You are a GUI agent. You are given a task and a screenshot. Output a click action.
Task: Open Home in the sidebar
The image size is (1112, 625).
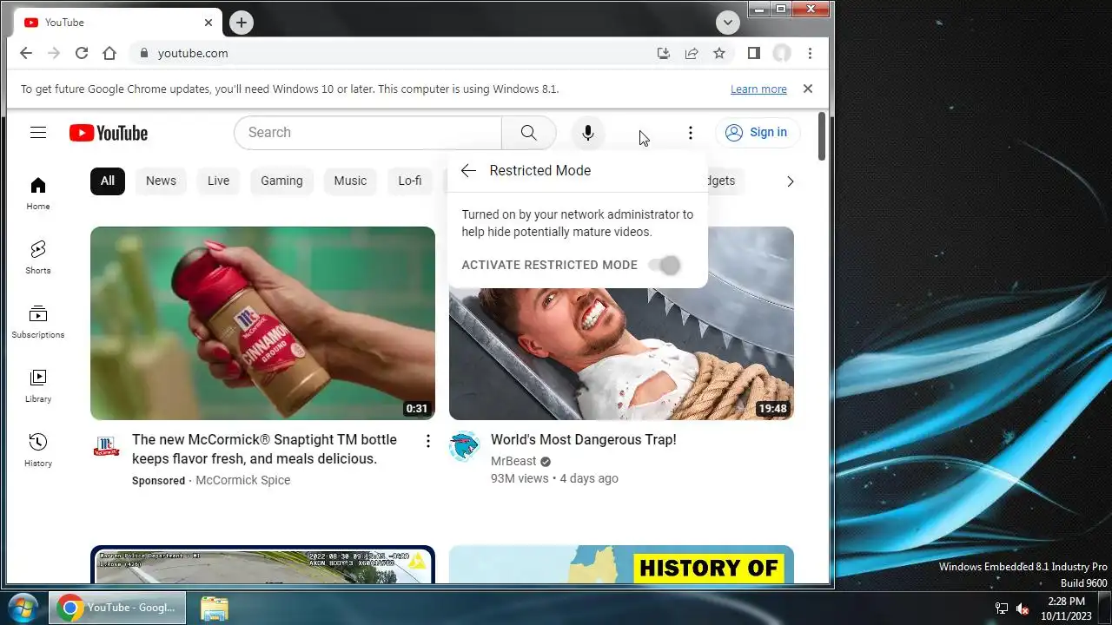click(38, 194)
